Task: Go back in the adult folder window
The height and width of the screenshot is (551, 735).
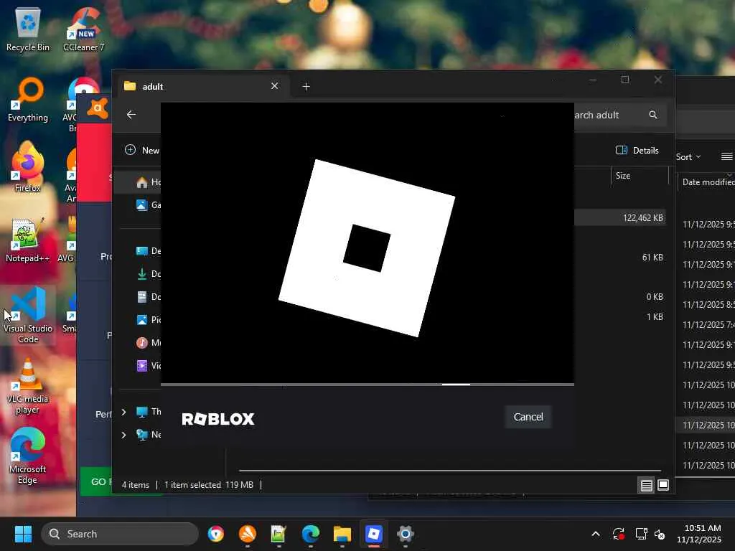Action: [x=131, y=115]
